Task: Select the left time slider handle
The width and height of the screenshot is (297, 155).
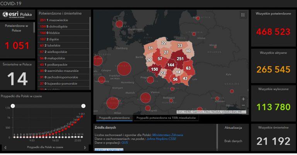Action: (13, 106)
